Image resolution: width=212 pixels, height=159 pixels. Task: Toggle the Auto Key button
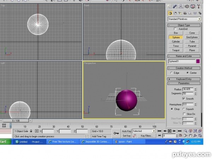126,131
